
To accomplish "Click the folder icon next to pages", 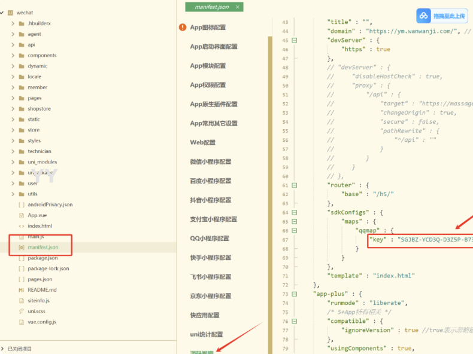I will point(22,98).
